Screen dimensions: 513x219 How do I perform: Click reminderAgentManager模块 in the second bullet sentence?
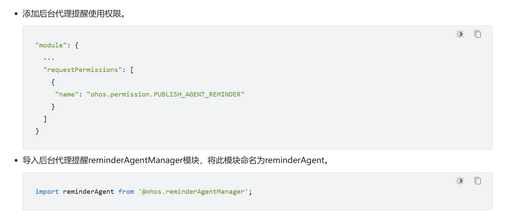coord(144,160)
